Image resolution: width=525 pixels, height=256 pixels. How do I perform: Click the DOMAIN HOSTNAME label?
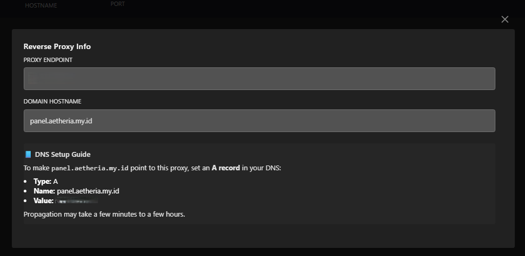click(52, 101)
